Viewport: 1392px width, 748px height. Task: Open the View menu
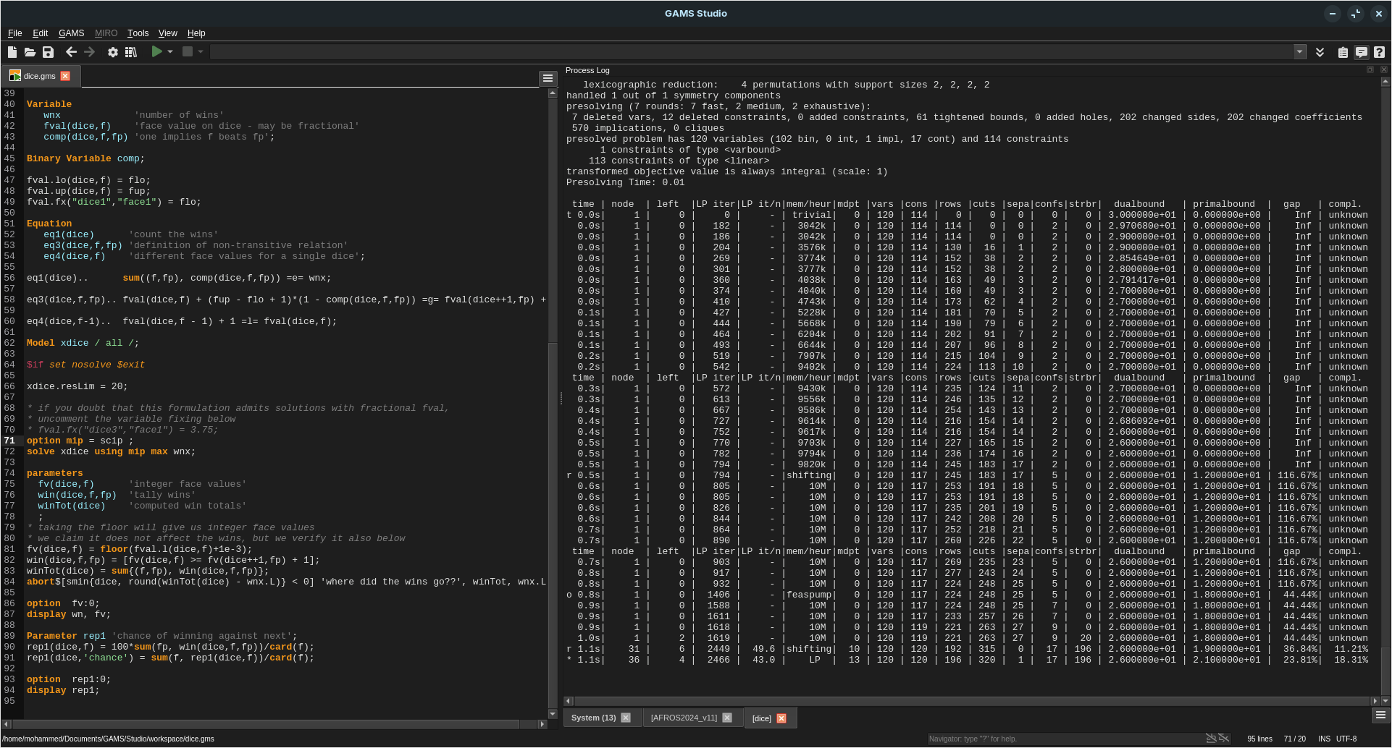(x=167, y=33)
